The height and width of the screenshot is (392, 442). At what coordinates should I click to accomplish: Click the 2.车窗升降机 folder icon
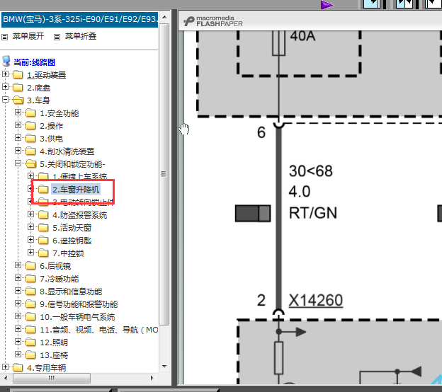point(43,189)
